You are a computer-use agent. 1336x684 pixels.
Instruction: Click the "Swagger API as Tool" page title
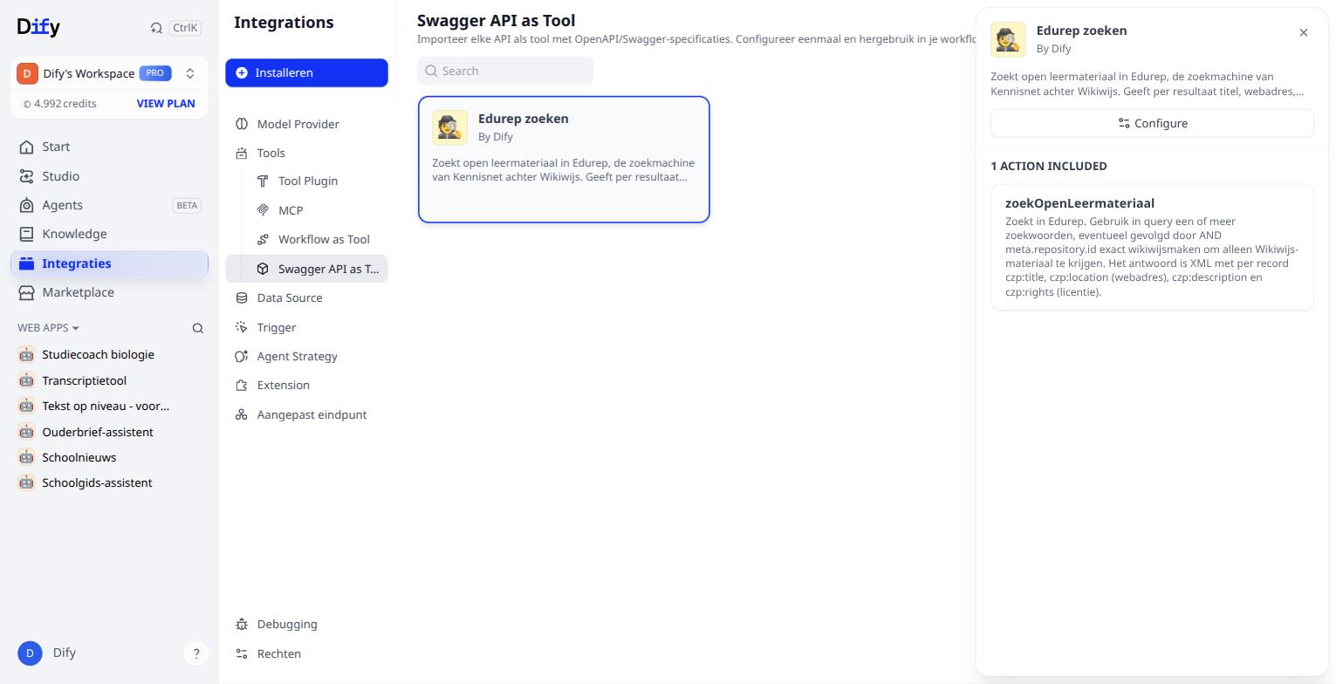497,20
